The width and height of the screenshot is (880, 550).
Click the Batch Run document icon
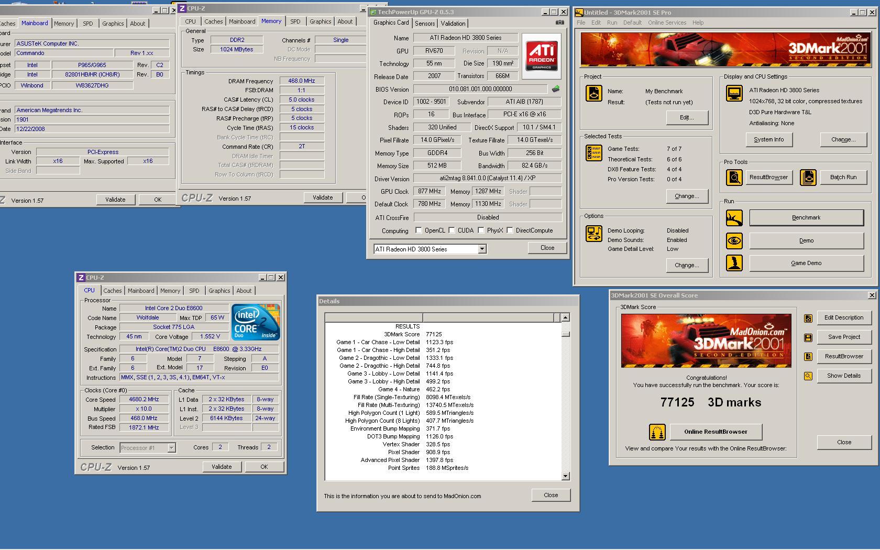pos(808,178)
